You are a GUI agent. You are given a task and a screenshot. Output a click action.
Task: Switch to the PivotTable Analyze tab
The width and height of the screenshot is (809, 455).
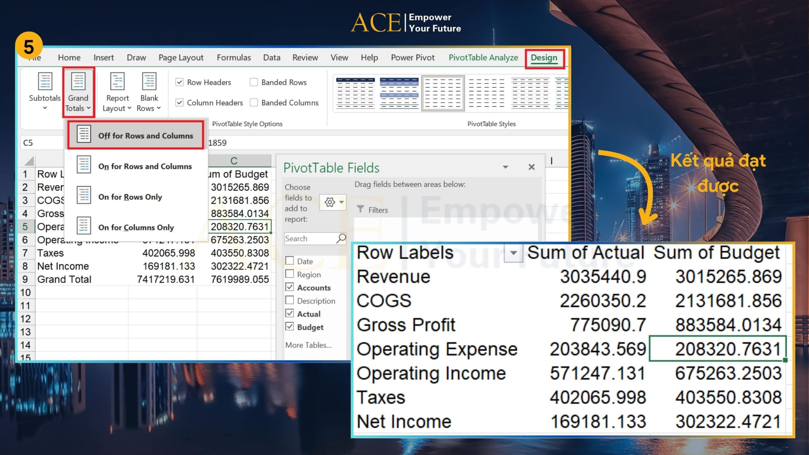pos(483,58)
